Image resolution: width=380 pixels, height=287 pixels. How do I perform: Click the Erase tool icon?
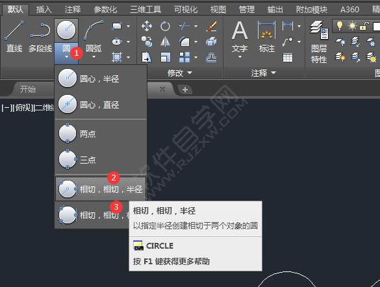click(211, 26)
